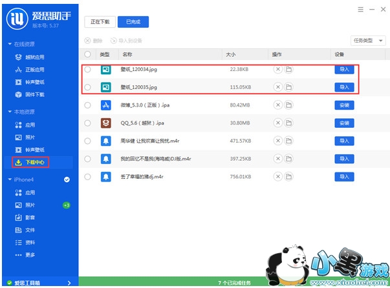390x288 pixels.
Task: Select row 丢了幸福的猪dj.m4r checkbox
Action: coord(87,176)
